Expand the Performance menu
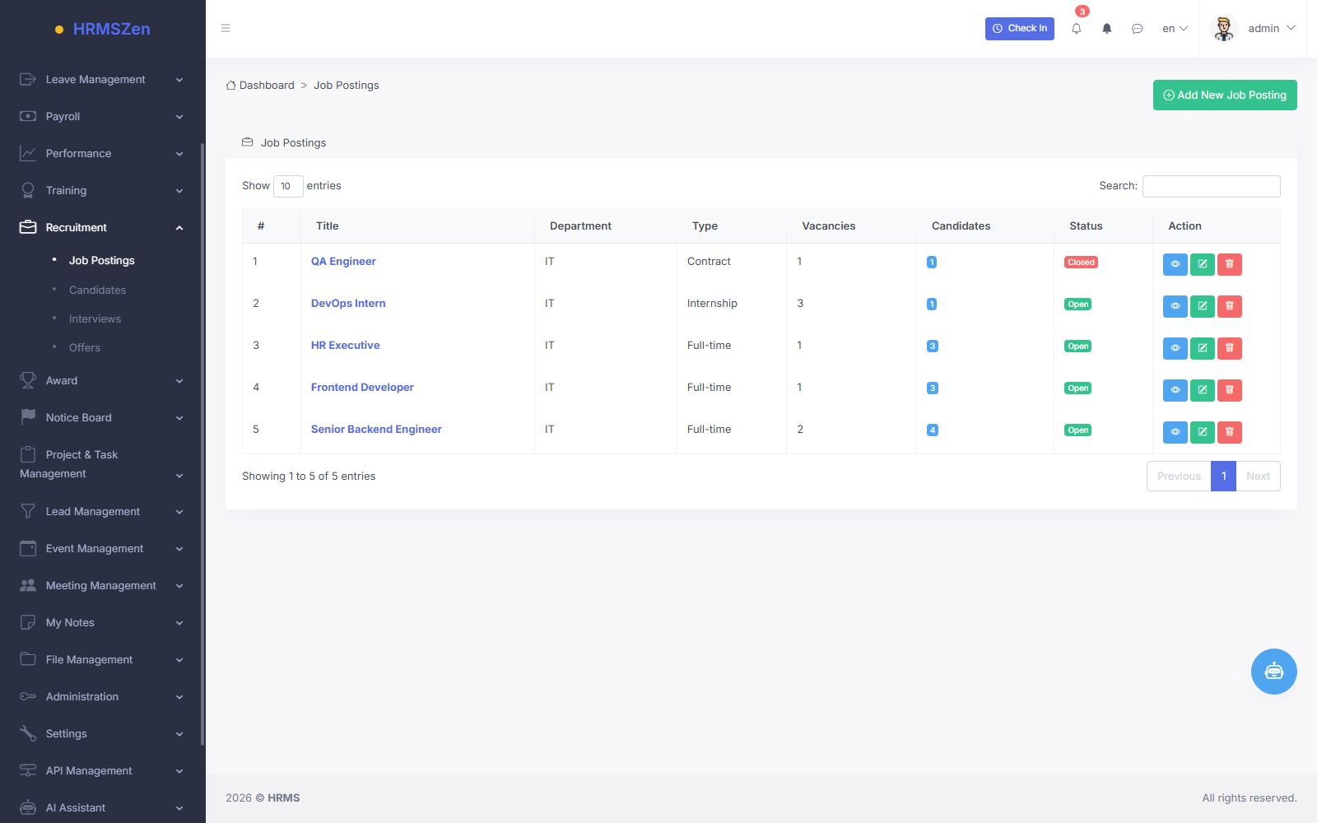1317x823 pixels. (103, 154)
